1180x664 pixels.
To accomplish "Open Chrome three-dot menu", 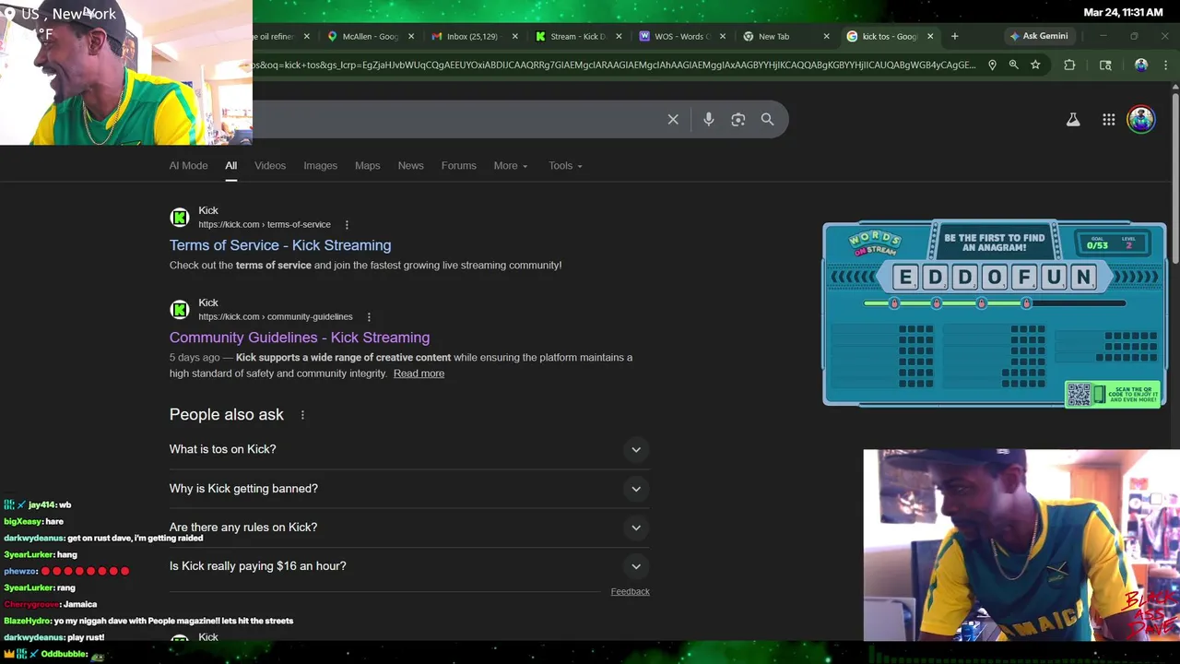I will (1167, 65).
